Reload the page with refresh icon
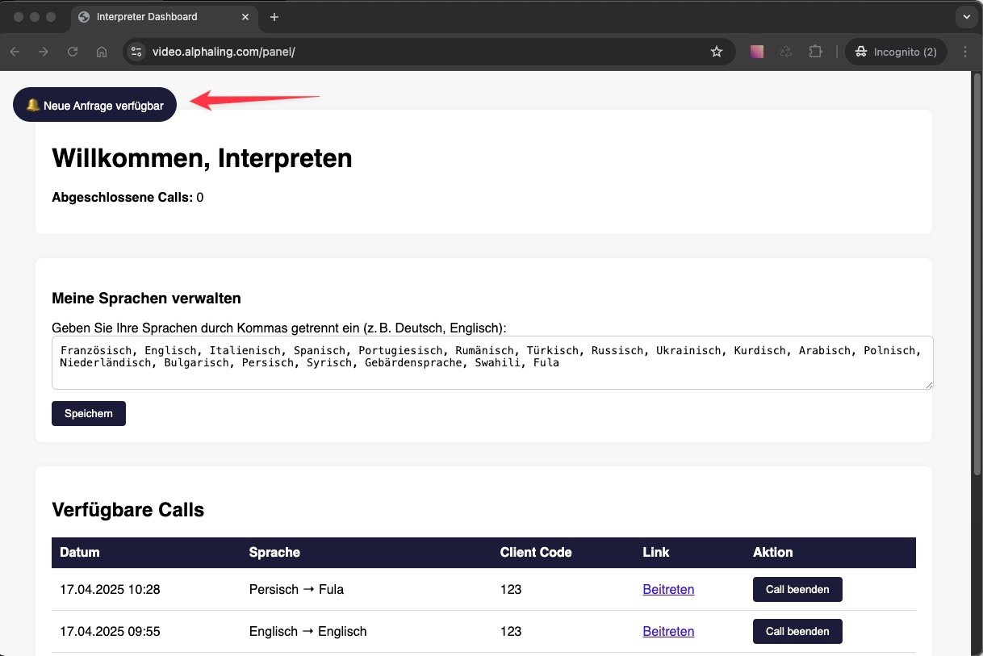The image size is (983, 656). tap(73, 52)
